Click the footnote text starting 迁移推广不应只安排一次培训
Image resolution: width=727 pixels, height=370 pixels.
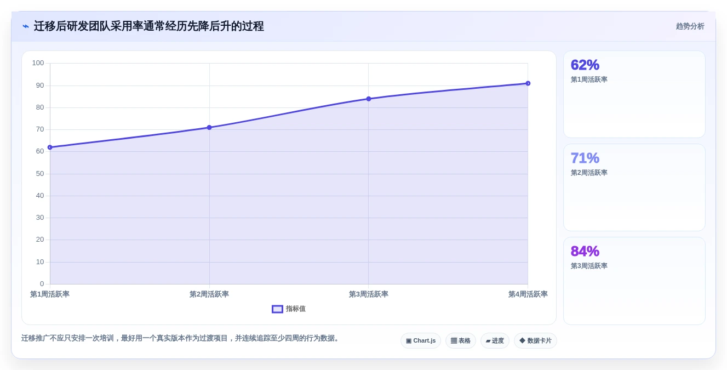tap(181, 338)
